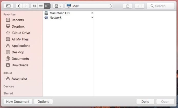Click the Open button
178x108 pixels.
165,102
